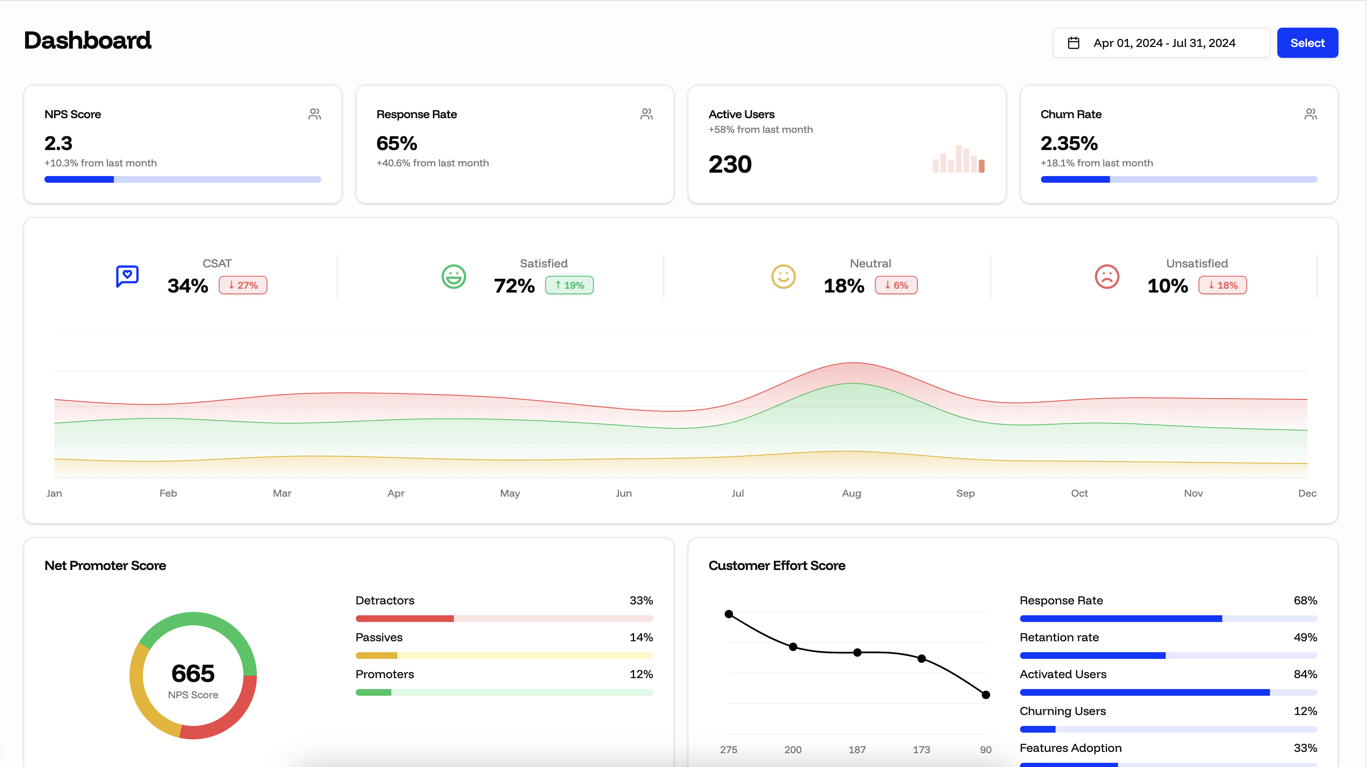Viewport: 1367px width, 767px height.
Task: Click the Unsatisfied down 18% badge
Action: click(1223, 285)
